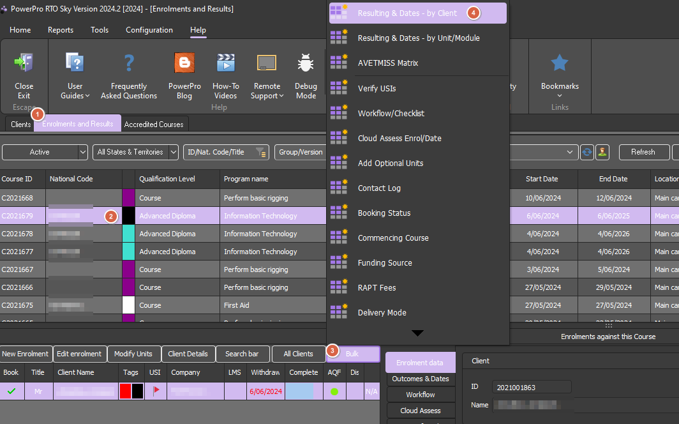Click the Remote Support icon
Screen dimensions: 679x424
coord(267,63)
